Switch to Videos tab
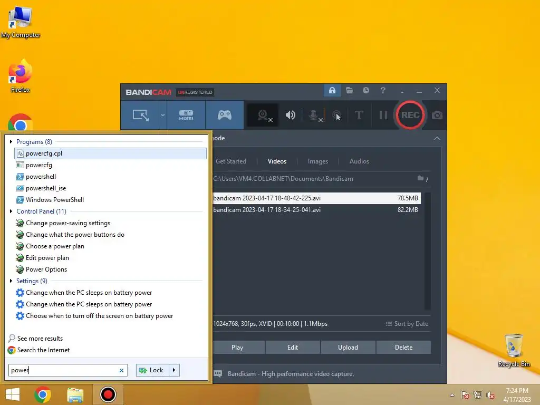The height and width of the screenshot is (405, 540). pyautogui.click(x=277, y=161)
